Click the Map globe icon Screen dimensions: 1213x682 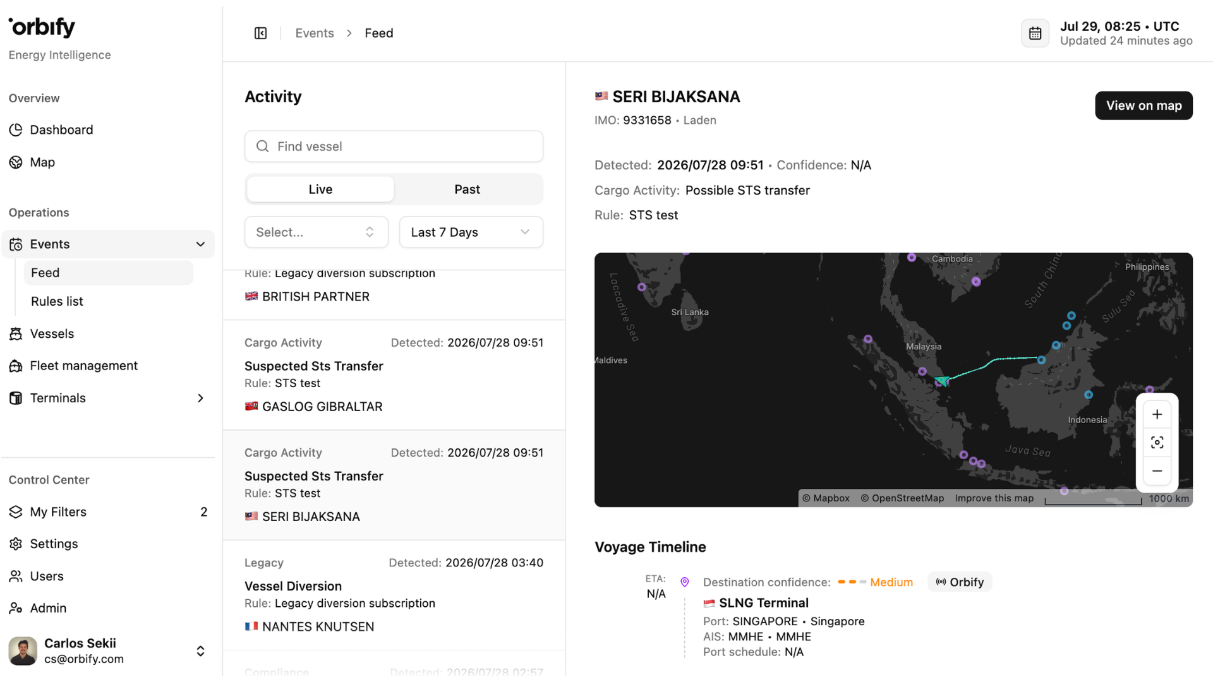point(16,162)
